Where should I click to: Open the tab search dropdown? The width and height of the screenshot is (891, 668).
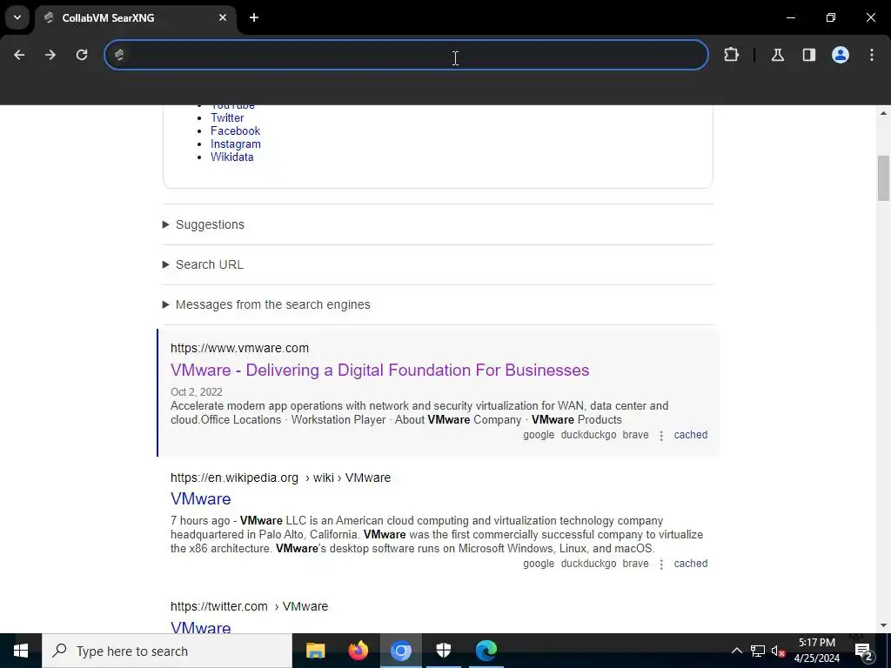17,17
